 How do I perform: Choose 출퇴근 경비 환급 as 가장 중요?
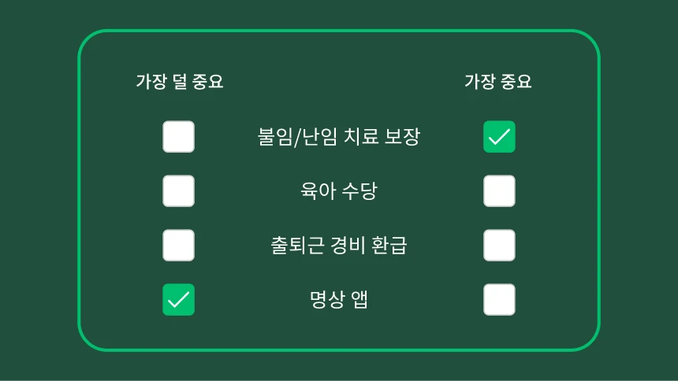499,246
